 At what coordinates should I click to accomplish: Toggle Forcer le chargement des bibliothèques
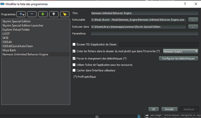[74, 58]
